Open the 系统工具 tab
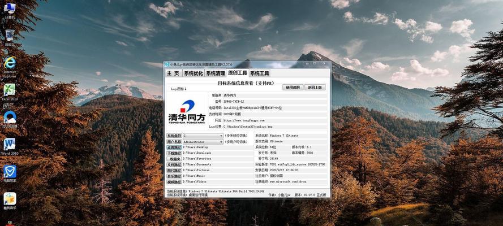 click(x=260, y=73)
